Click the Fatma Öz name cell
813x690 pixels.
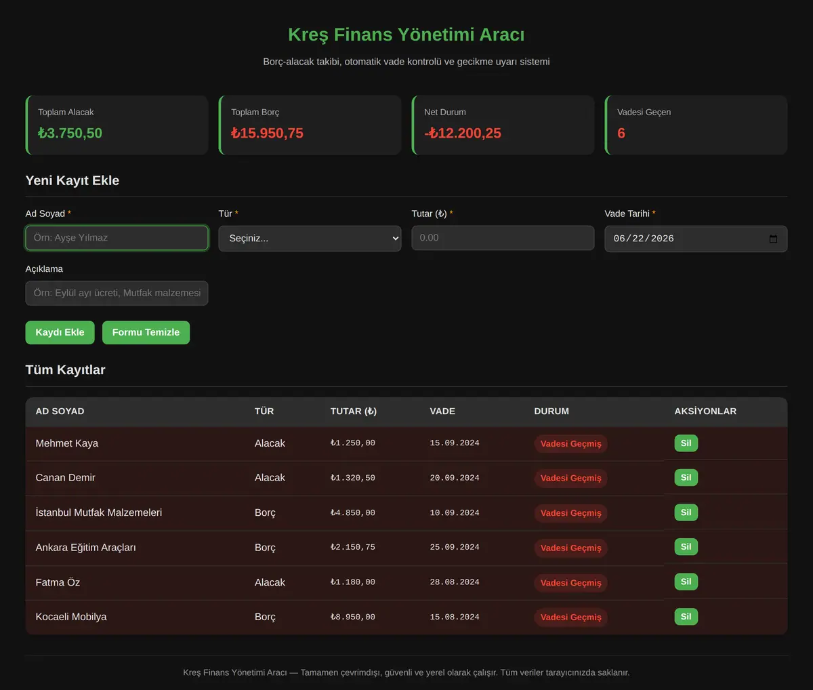pyautogui.click(x=58, y=582)
